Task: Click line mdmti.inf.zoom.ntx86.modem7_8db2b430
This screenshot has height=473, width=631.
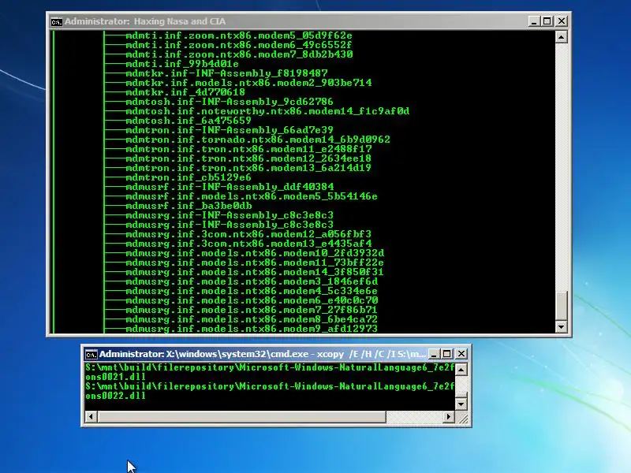Action: pyautogui.click(x=239, y=54)
